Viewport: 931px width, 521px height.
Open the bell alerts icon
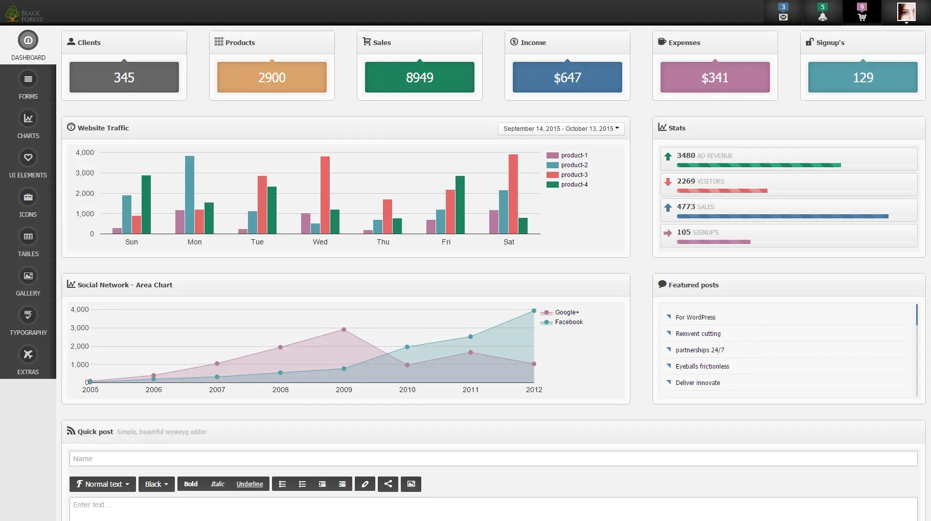(822, 17)
